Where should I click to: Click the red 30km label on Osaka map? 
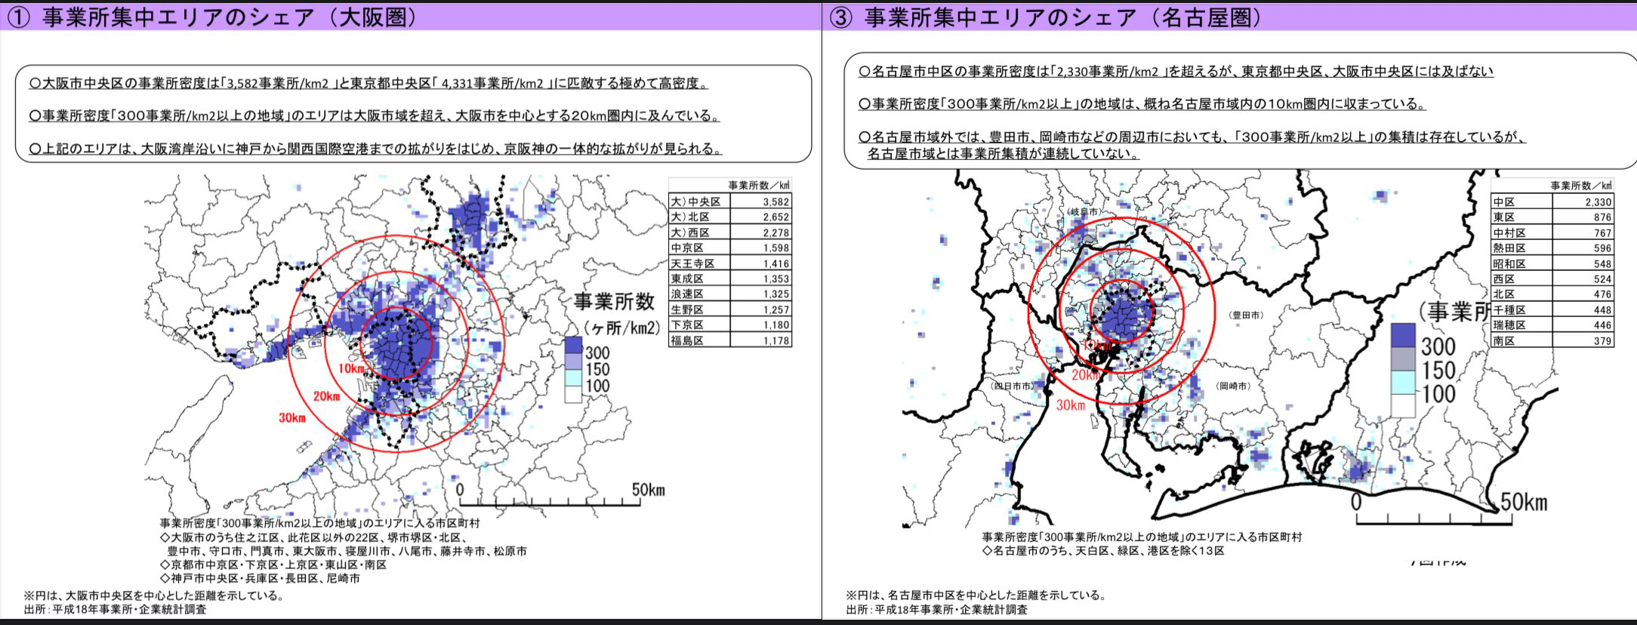tap(292, 417)
